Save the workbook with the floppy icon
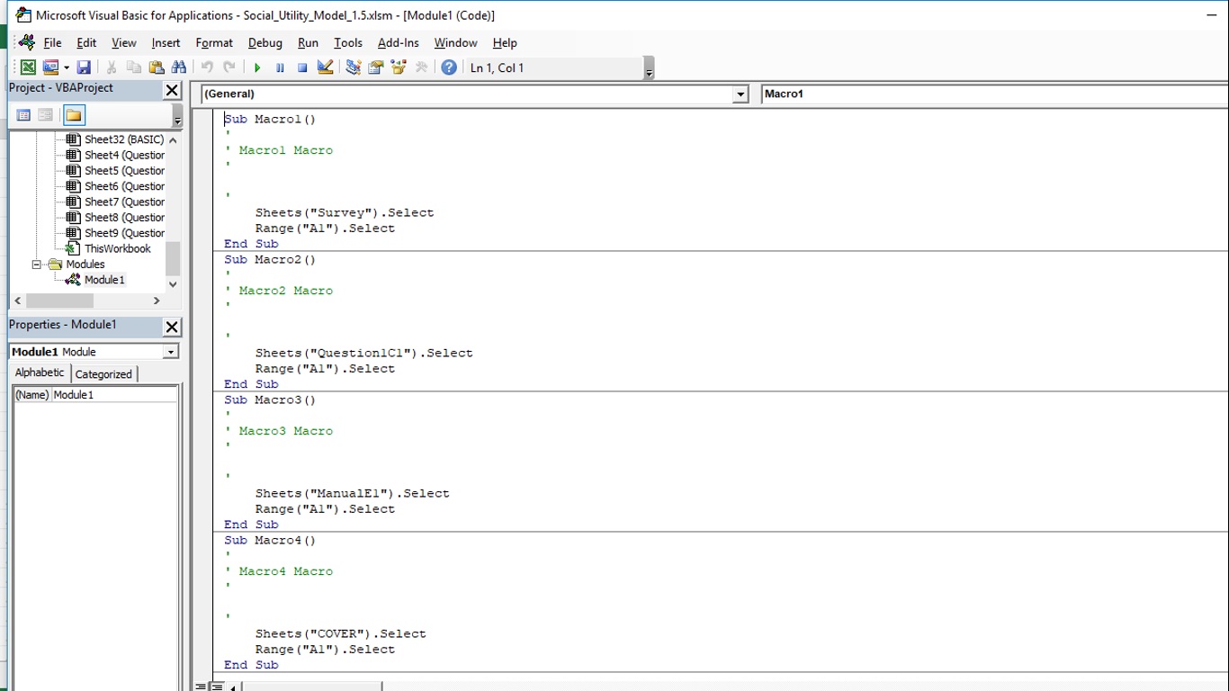The height and width of the screenshot is (691, 1229). pyautogui.click(x=84, y=67)
